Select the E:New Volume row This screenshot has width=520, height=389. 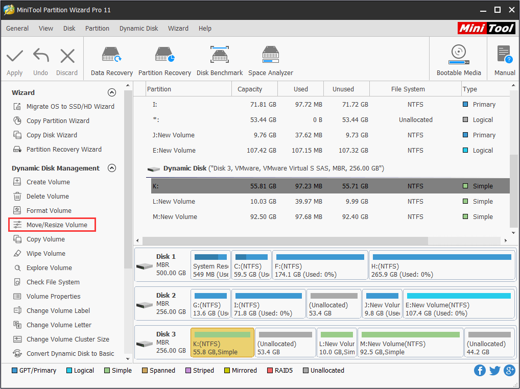pos(330,150)
